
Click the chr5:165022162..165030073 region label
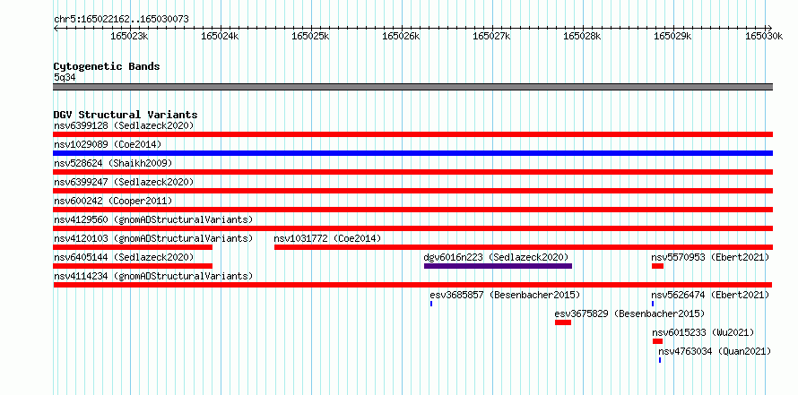pos(121,19)
